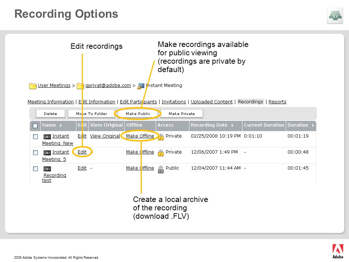This screenshot has height=262, width=349.
Task: Click the User Meetings folder icon
Action: [x=32, y=86]
